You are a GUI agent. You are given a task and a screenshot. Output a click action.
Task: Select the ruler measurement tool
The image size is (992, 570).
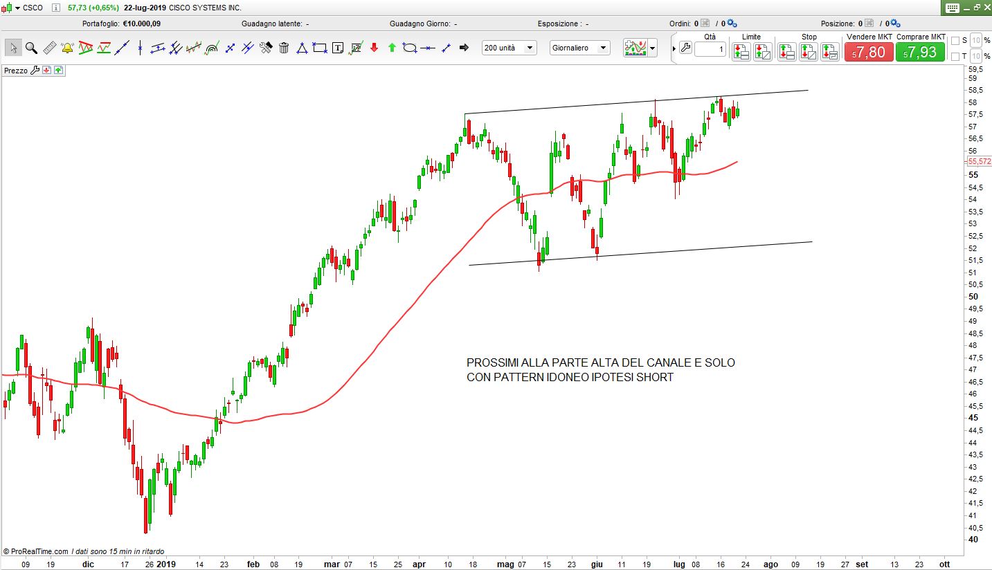click(x=49, y=48)
